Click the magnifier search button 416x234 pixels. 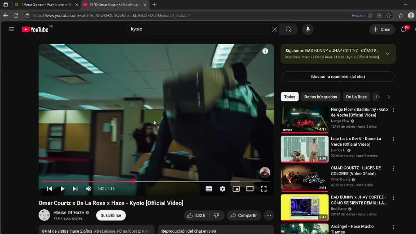(288, 29)
